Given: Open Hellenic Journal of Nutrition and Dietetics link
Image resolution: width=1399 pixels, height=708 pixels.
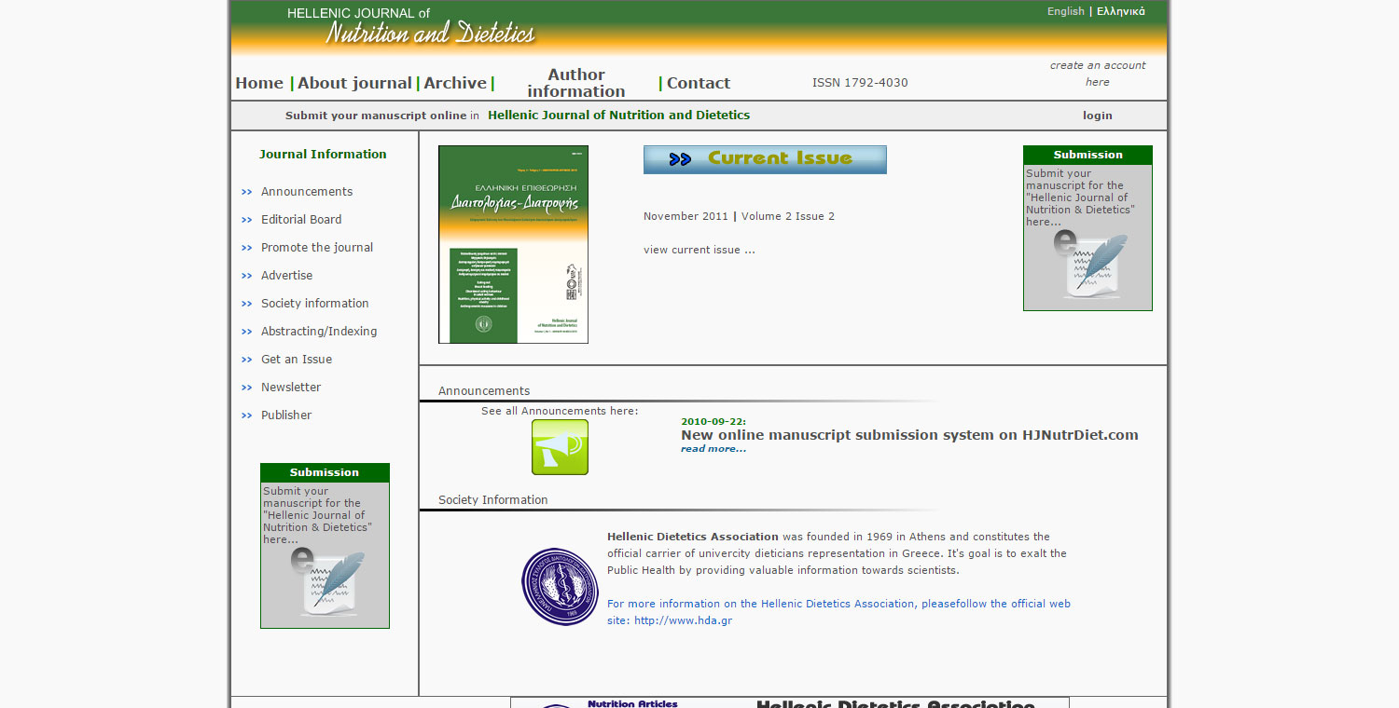Looking at the screenshot, I should tap(618, 116).
